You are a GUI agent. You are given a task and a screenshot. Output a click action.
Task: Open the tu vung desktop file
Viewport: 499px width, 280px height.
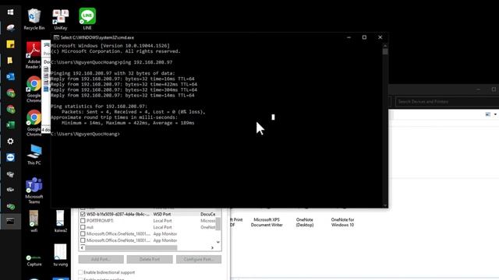[x=61, y=255]
